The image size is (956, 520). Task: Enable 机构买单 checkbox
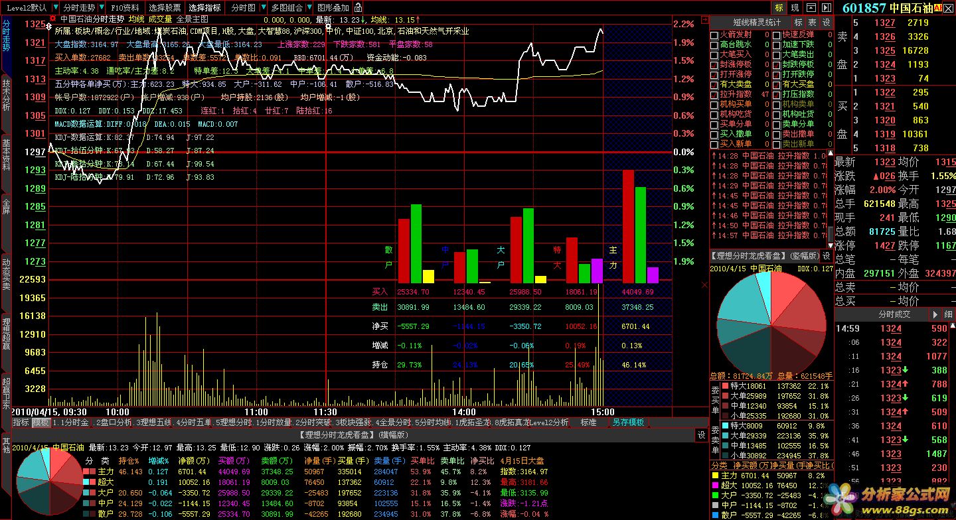coord(714,104)
